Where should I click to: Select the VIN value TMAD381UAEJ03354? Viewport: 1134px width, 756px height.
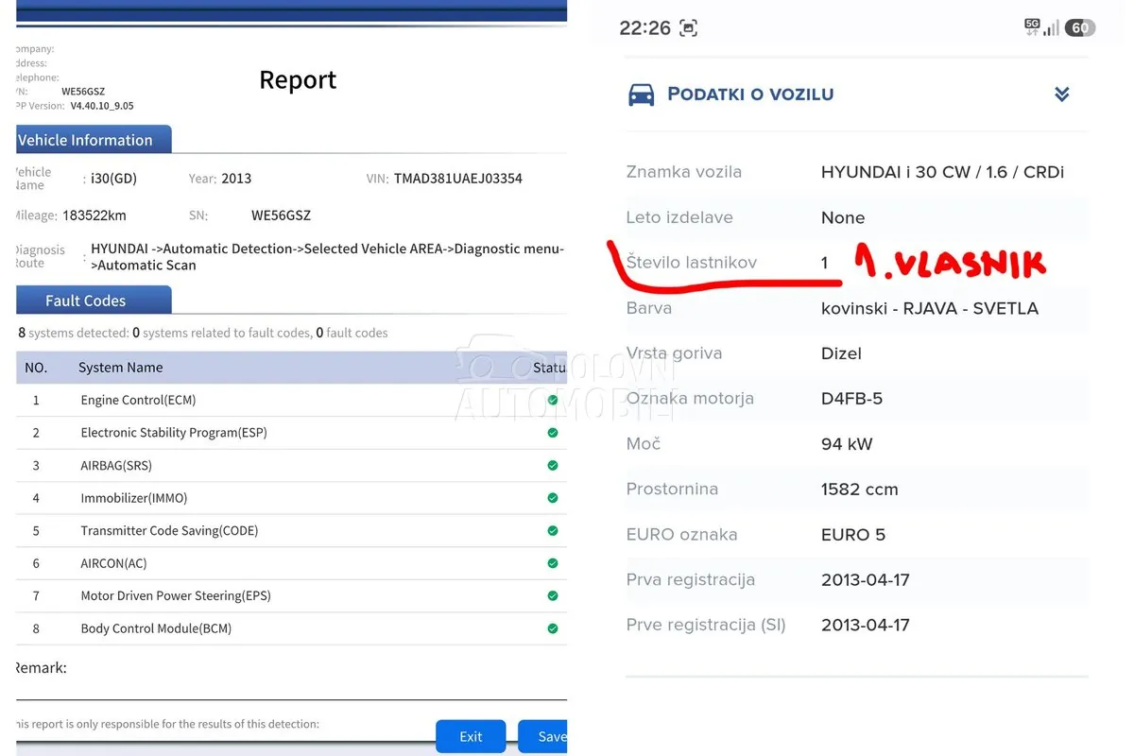[458, 179]
